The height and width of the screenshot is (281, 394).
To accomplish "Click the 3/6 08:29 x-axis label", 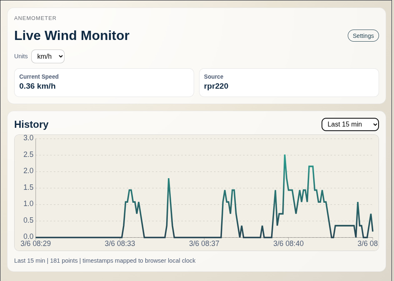I will (36, 244).
